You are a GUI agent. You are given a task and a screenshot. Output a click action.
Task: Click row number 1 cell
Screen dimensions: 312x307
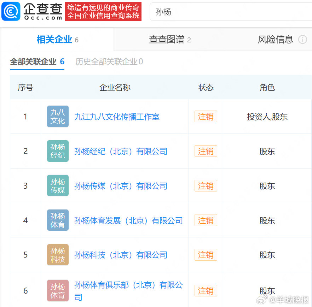click(25, 117)
